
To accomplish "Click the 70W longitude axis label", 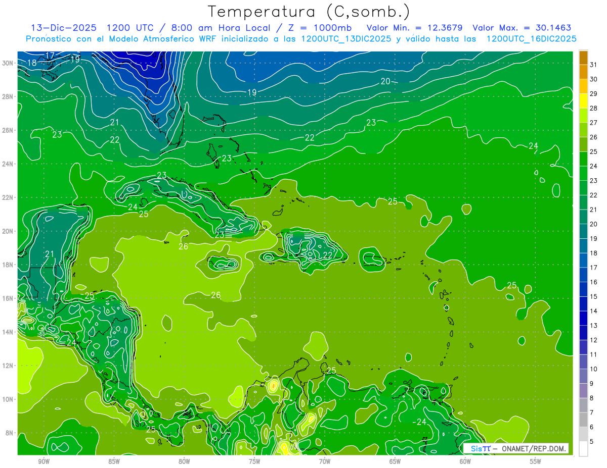I will tap(325, 461).
